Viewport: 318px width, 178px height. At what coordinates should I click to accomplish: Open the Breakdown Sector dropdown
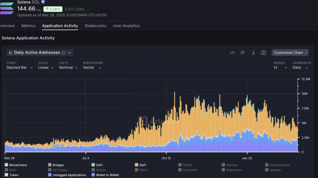click(92, 68)
